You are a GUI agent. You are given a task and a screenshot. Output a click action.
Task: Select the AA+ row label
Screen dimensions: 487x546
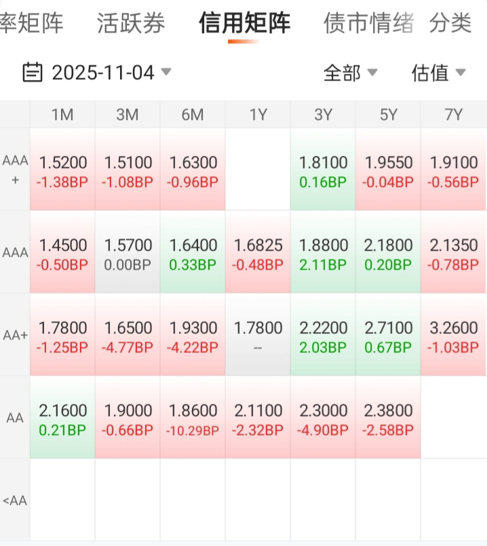point(15,336)
